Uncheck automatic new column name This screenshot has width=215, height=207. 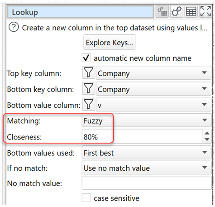pos(86,58)
